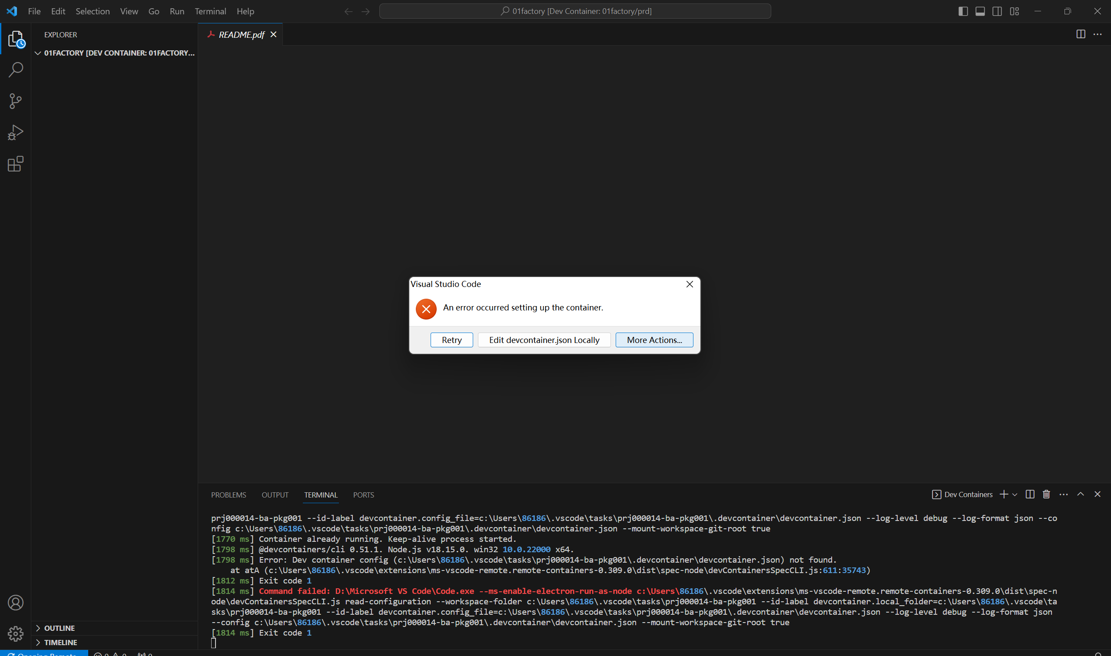Click Edit devcontainer.json Locally button

pyautogui.click(x=544, y=340)
